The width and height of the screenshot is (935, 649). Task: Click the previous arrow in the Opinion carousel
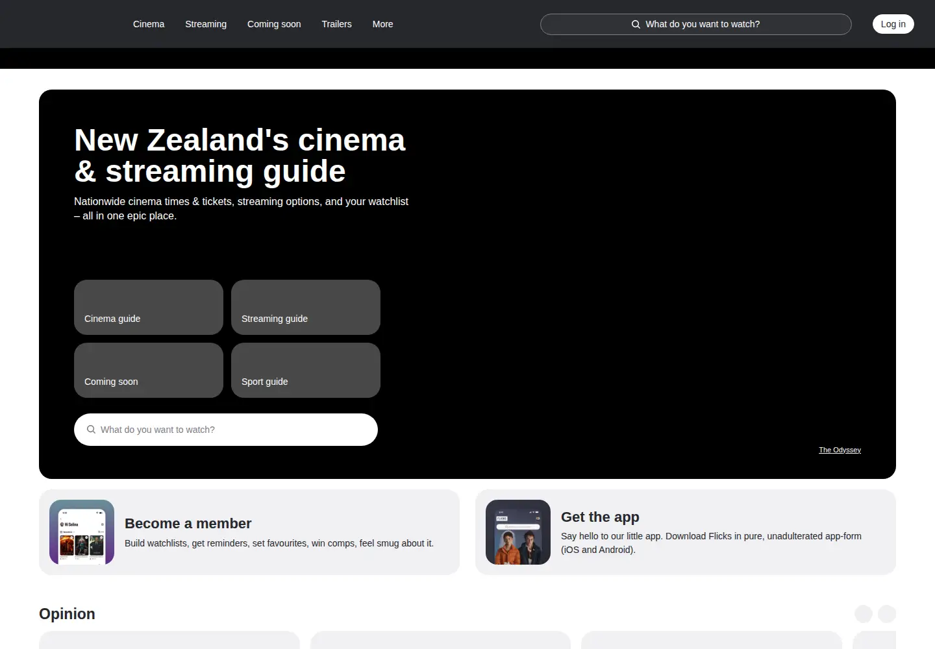point(864,614)
